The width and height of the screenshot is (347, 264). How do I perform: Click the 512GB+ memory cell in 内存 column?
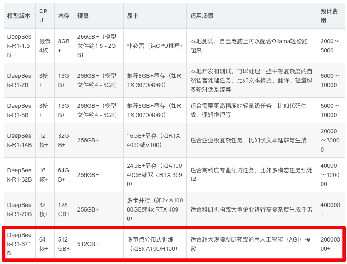(x=64, y=244)
